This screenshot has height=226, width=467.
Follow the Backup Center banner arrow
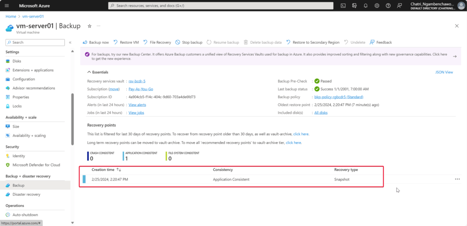(455, 56)
